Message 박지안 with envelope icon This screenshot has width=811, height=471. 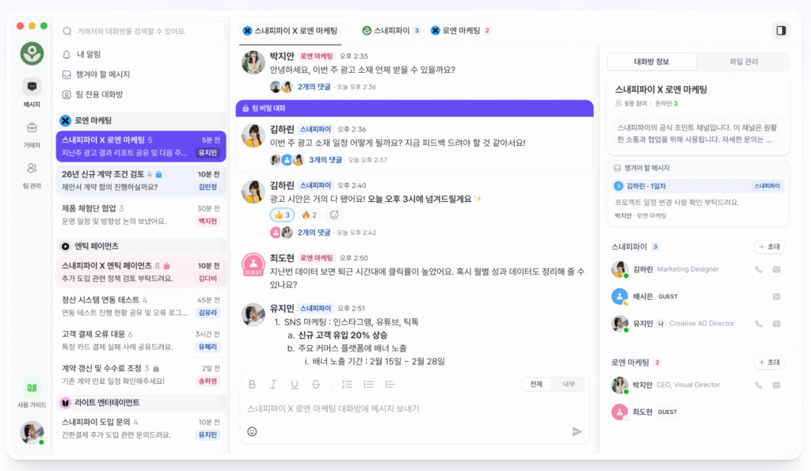click(776, 386)
